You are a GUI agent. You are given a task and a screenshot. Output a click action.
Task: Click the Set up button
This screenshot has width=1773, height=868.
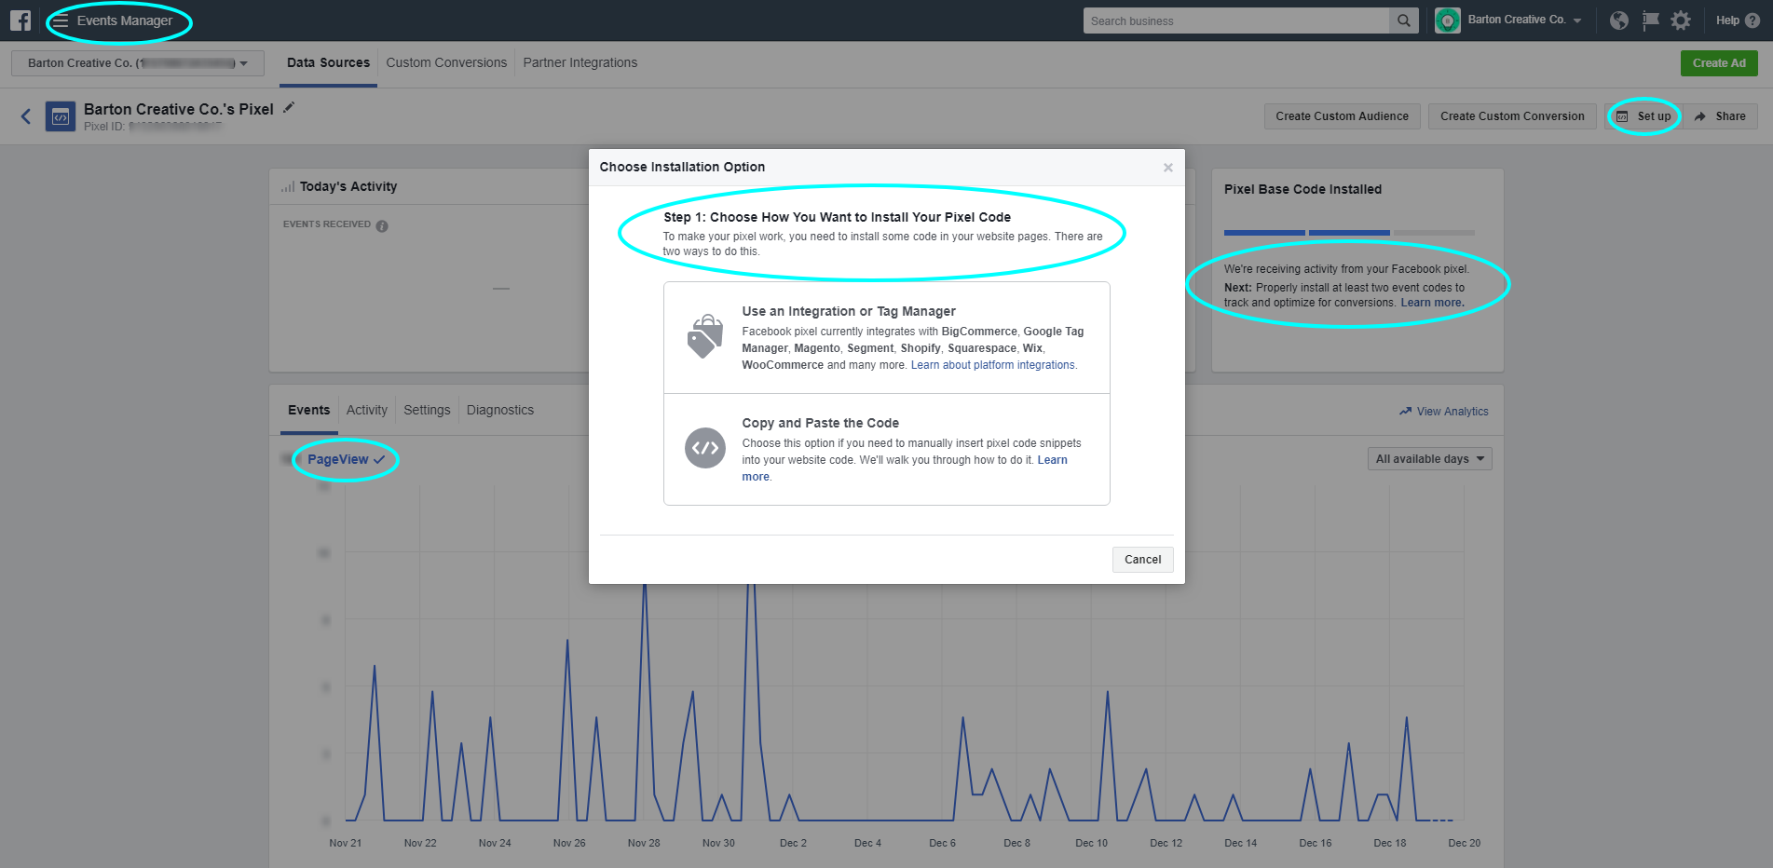[1643, 116]
